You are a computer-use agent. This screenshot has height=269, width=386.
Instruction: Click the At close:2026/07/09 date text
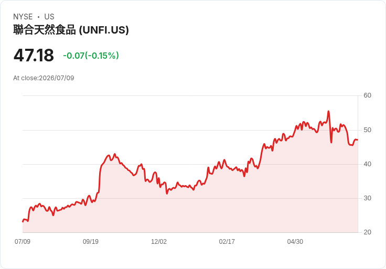coord(44,78)
